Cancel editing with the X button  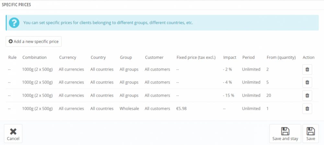13,133
